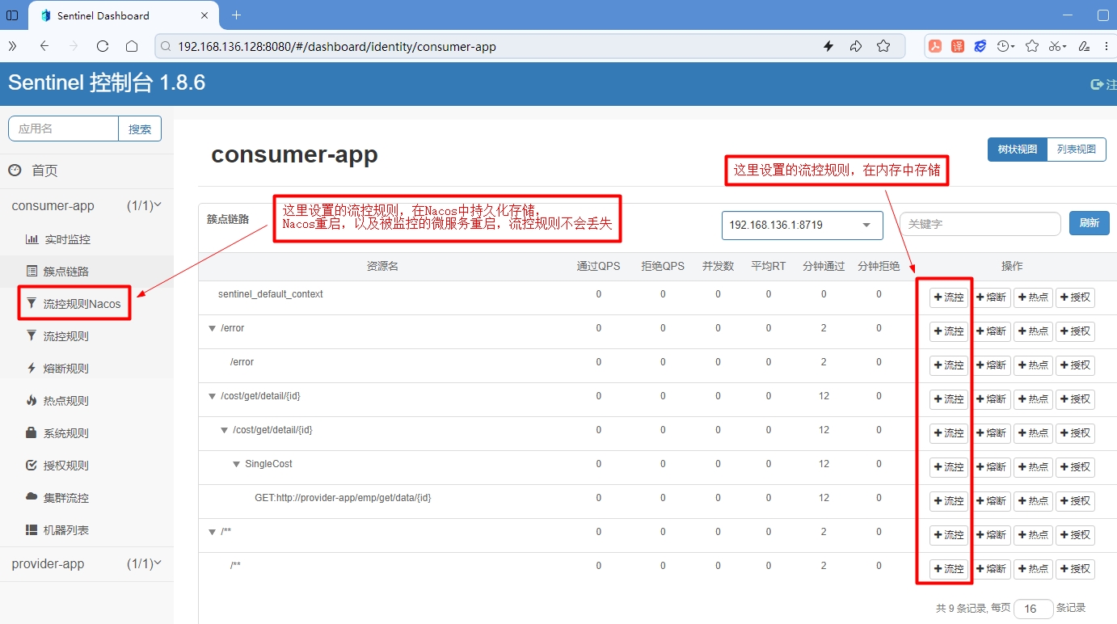
Task: Reload the page with the refresh icon
Action: 103,46
